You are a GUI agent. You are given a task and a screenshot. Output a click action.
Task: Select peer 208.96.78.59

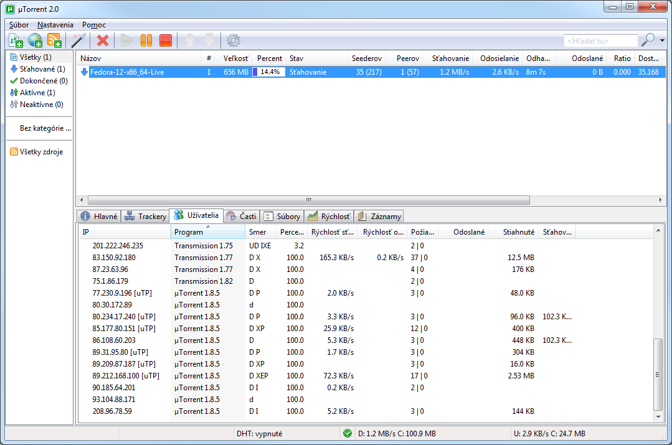(x=366, y=411)
